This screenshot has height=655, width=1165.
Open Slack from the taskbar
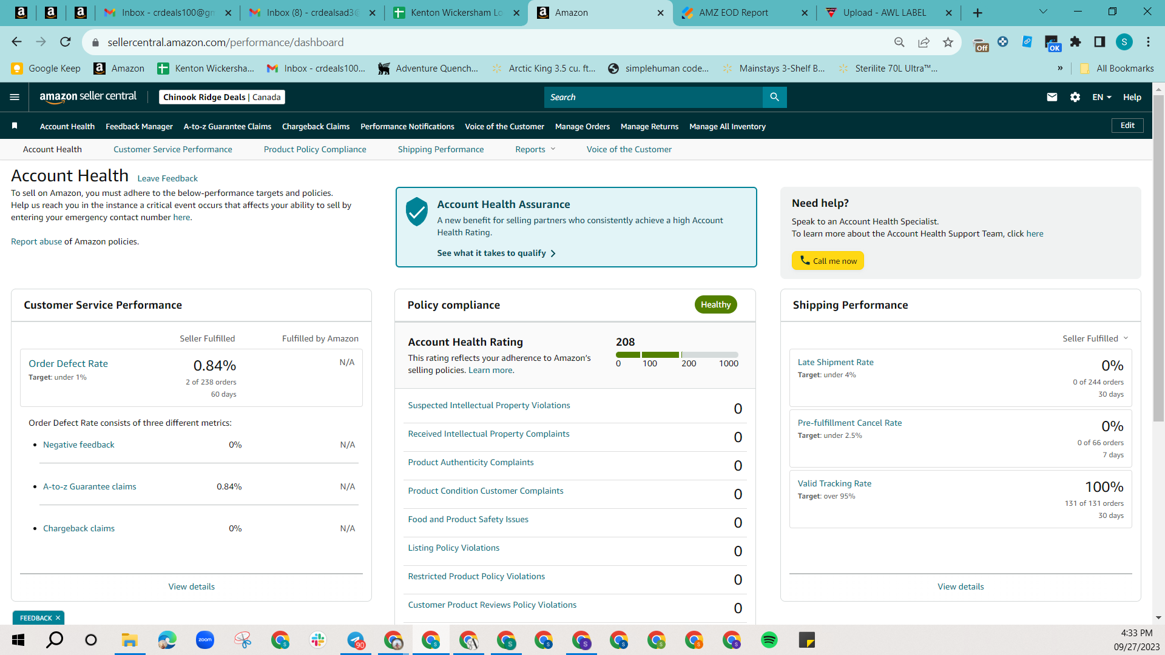click(x=318, y=640)
